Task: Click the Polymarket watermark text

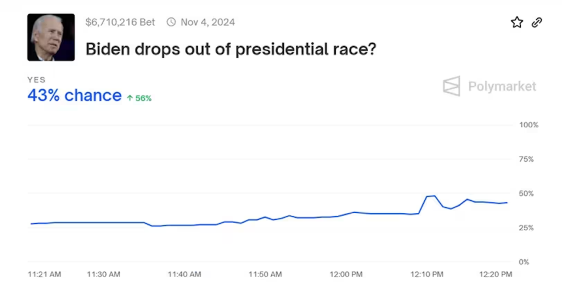Action: click(x=502, y=87)
